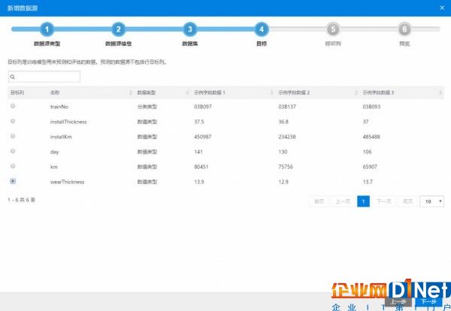Click the next-page pagination button

383,201
